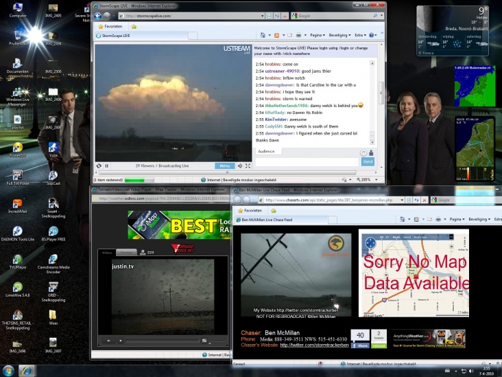This screenshot has width=502, height=377.
Task: Open the Ustream player Menu button
Action: [224, 165]
